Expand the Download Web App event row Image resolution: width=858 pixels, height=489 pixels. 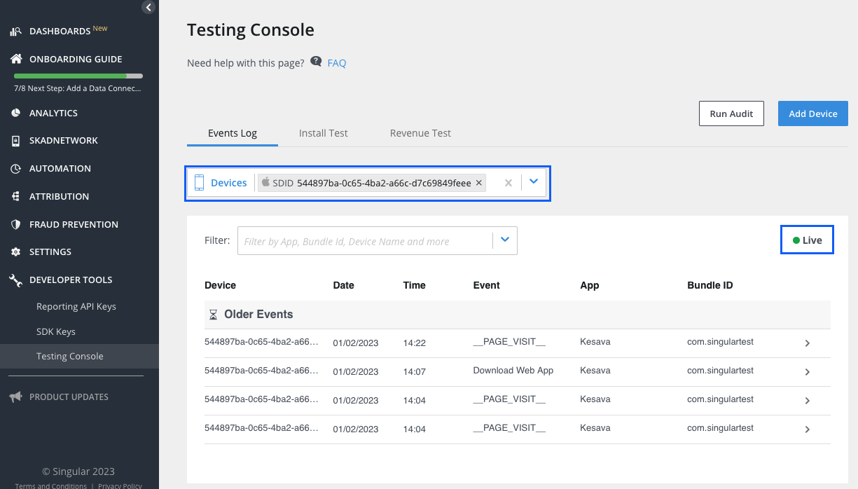click(807, 372)
